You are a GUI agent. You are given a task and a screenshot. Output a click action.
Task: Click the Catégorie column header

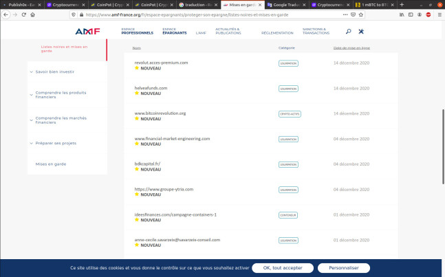[287, 48]
